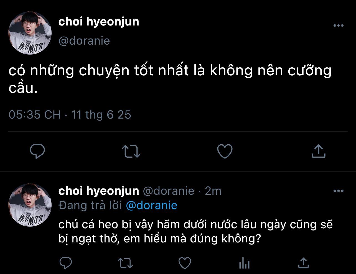Click the reply icon under the main tweet
This screenshot has width=356, height=274.
[37, 151]
